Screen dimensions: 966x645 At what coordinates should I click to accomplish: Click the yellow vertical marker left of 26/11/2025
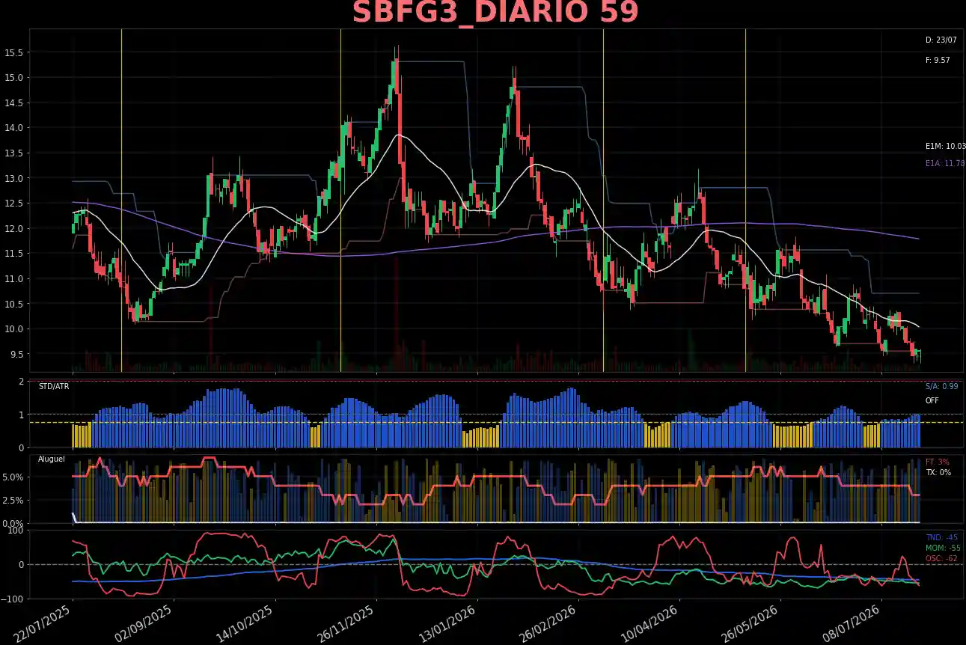340,201
